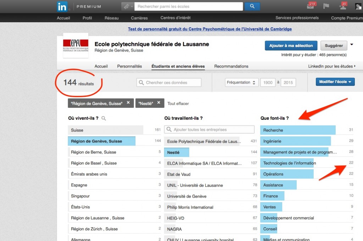
Task: Switch to the Personnalités tab
Action: 129,66
